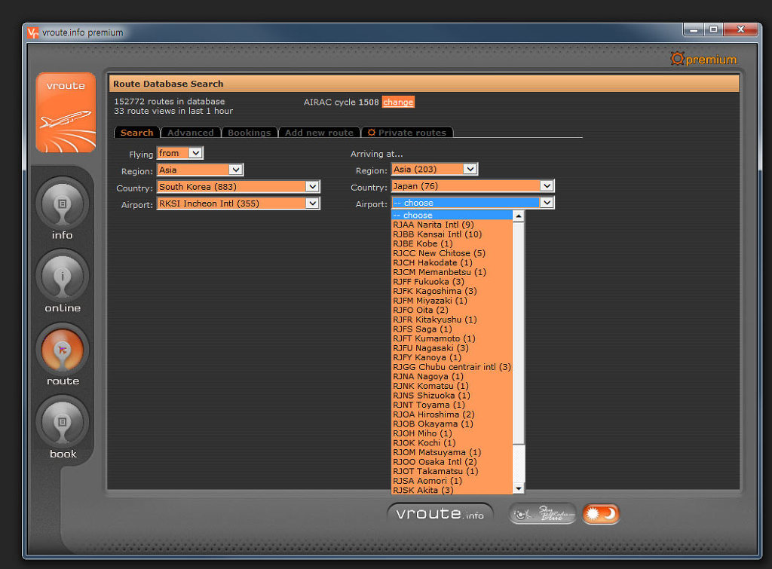Switch to the Advanced tab
The width and height of the screenshot is (772, 569).
coord(190,133)
